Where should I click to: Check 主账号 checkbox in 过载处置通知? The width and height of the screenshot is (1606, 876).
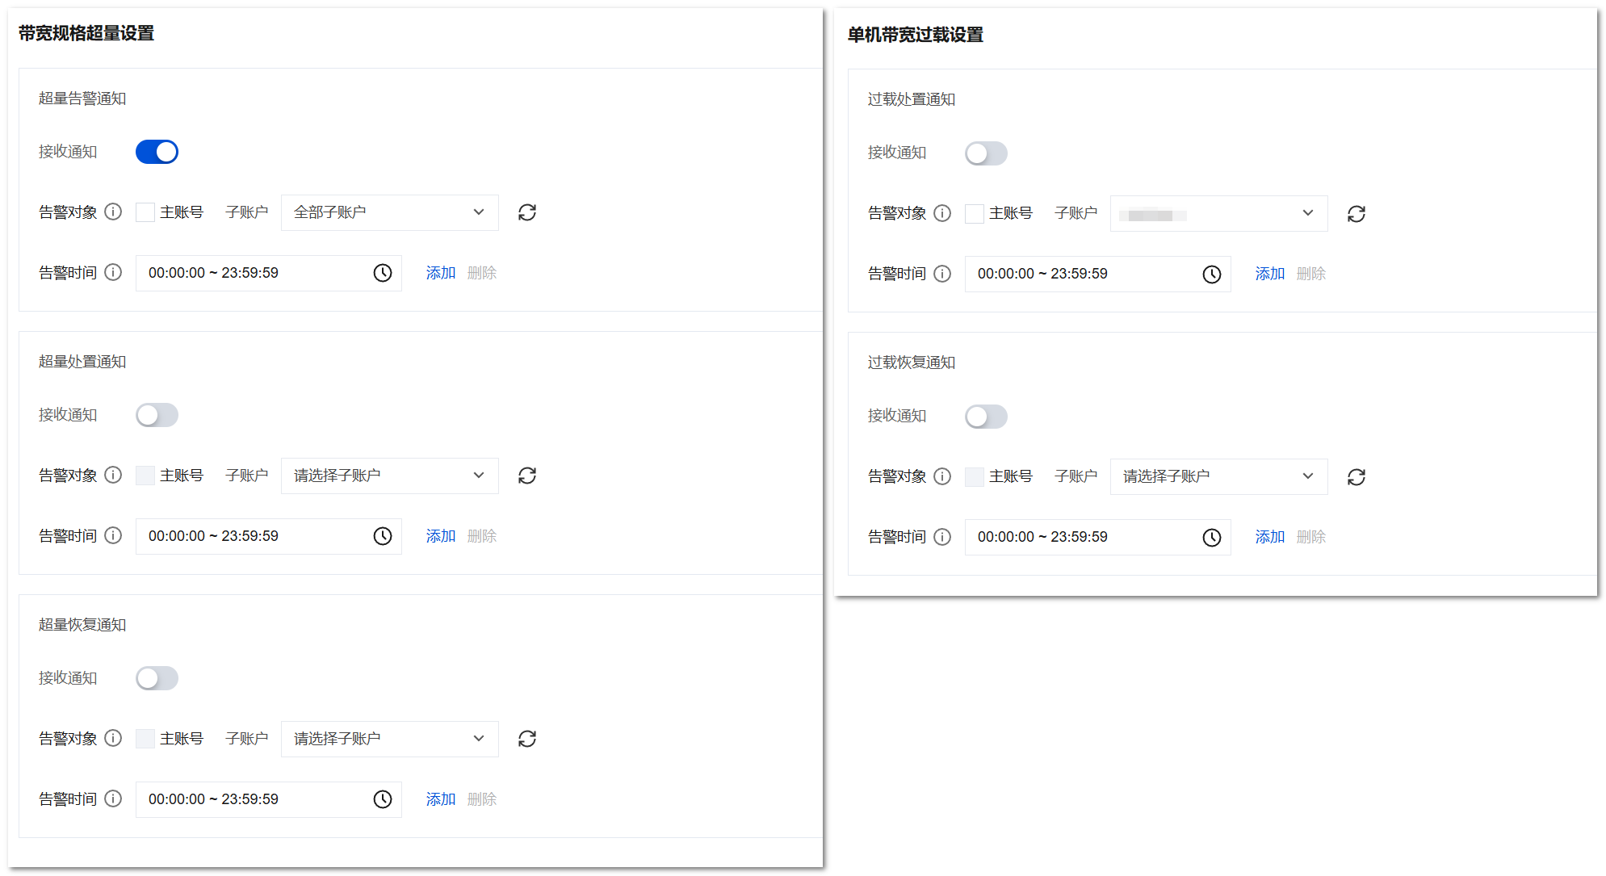click(975, 214)
